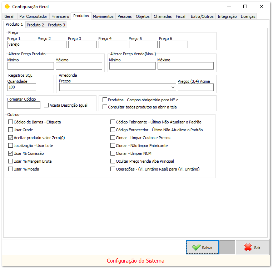
Task: Click the Salvar button
Action: [202, 247]
